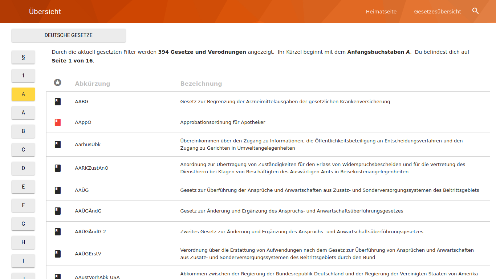
Task: Filter laws starting with H
Action: click(23, 242)
